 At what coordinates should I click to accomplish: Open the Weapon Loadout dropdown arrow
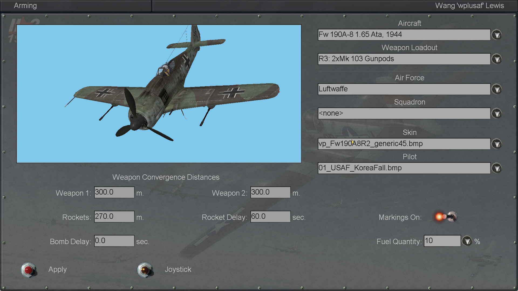[x=497, y=59]
